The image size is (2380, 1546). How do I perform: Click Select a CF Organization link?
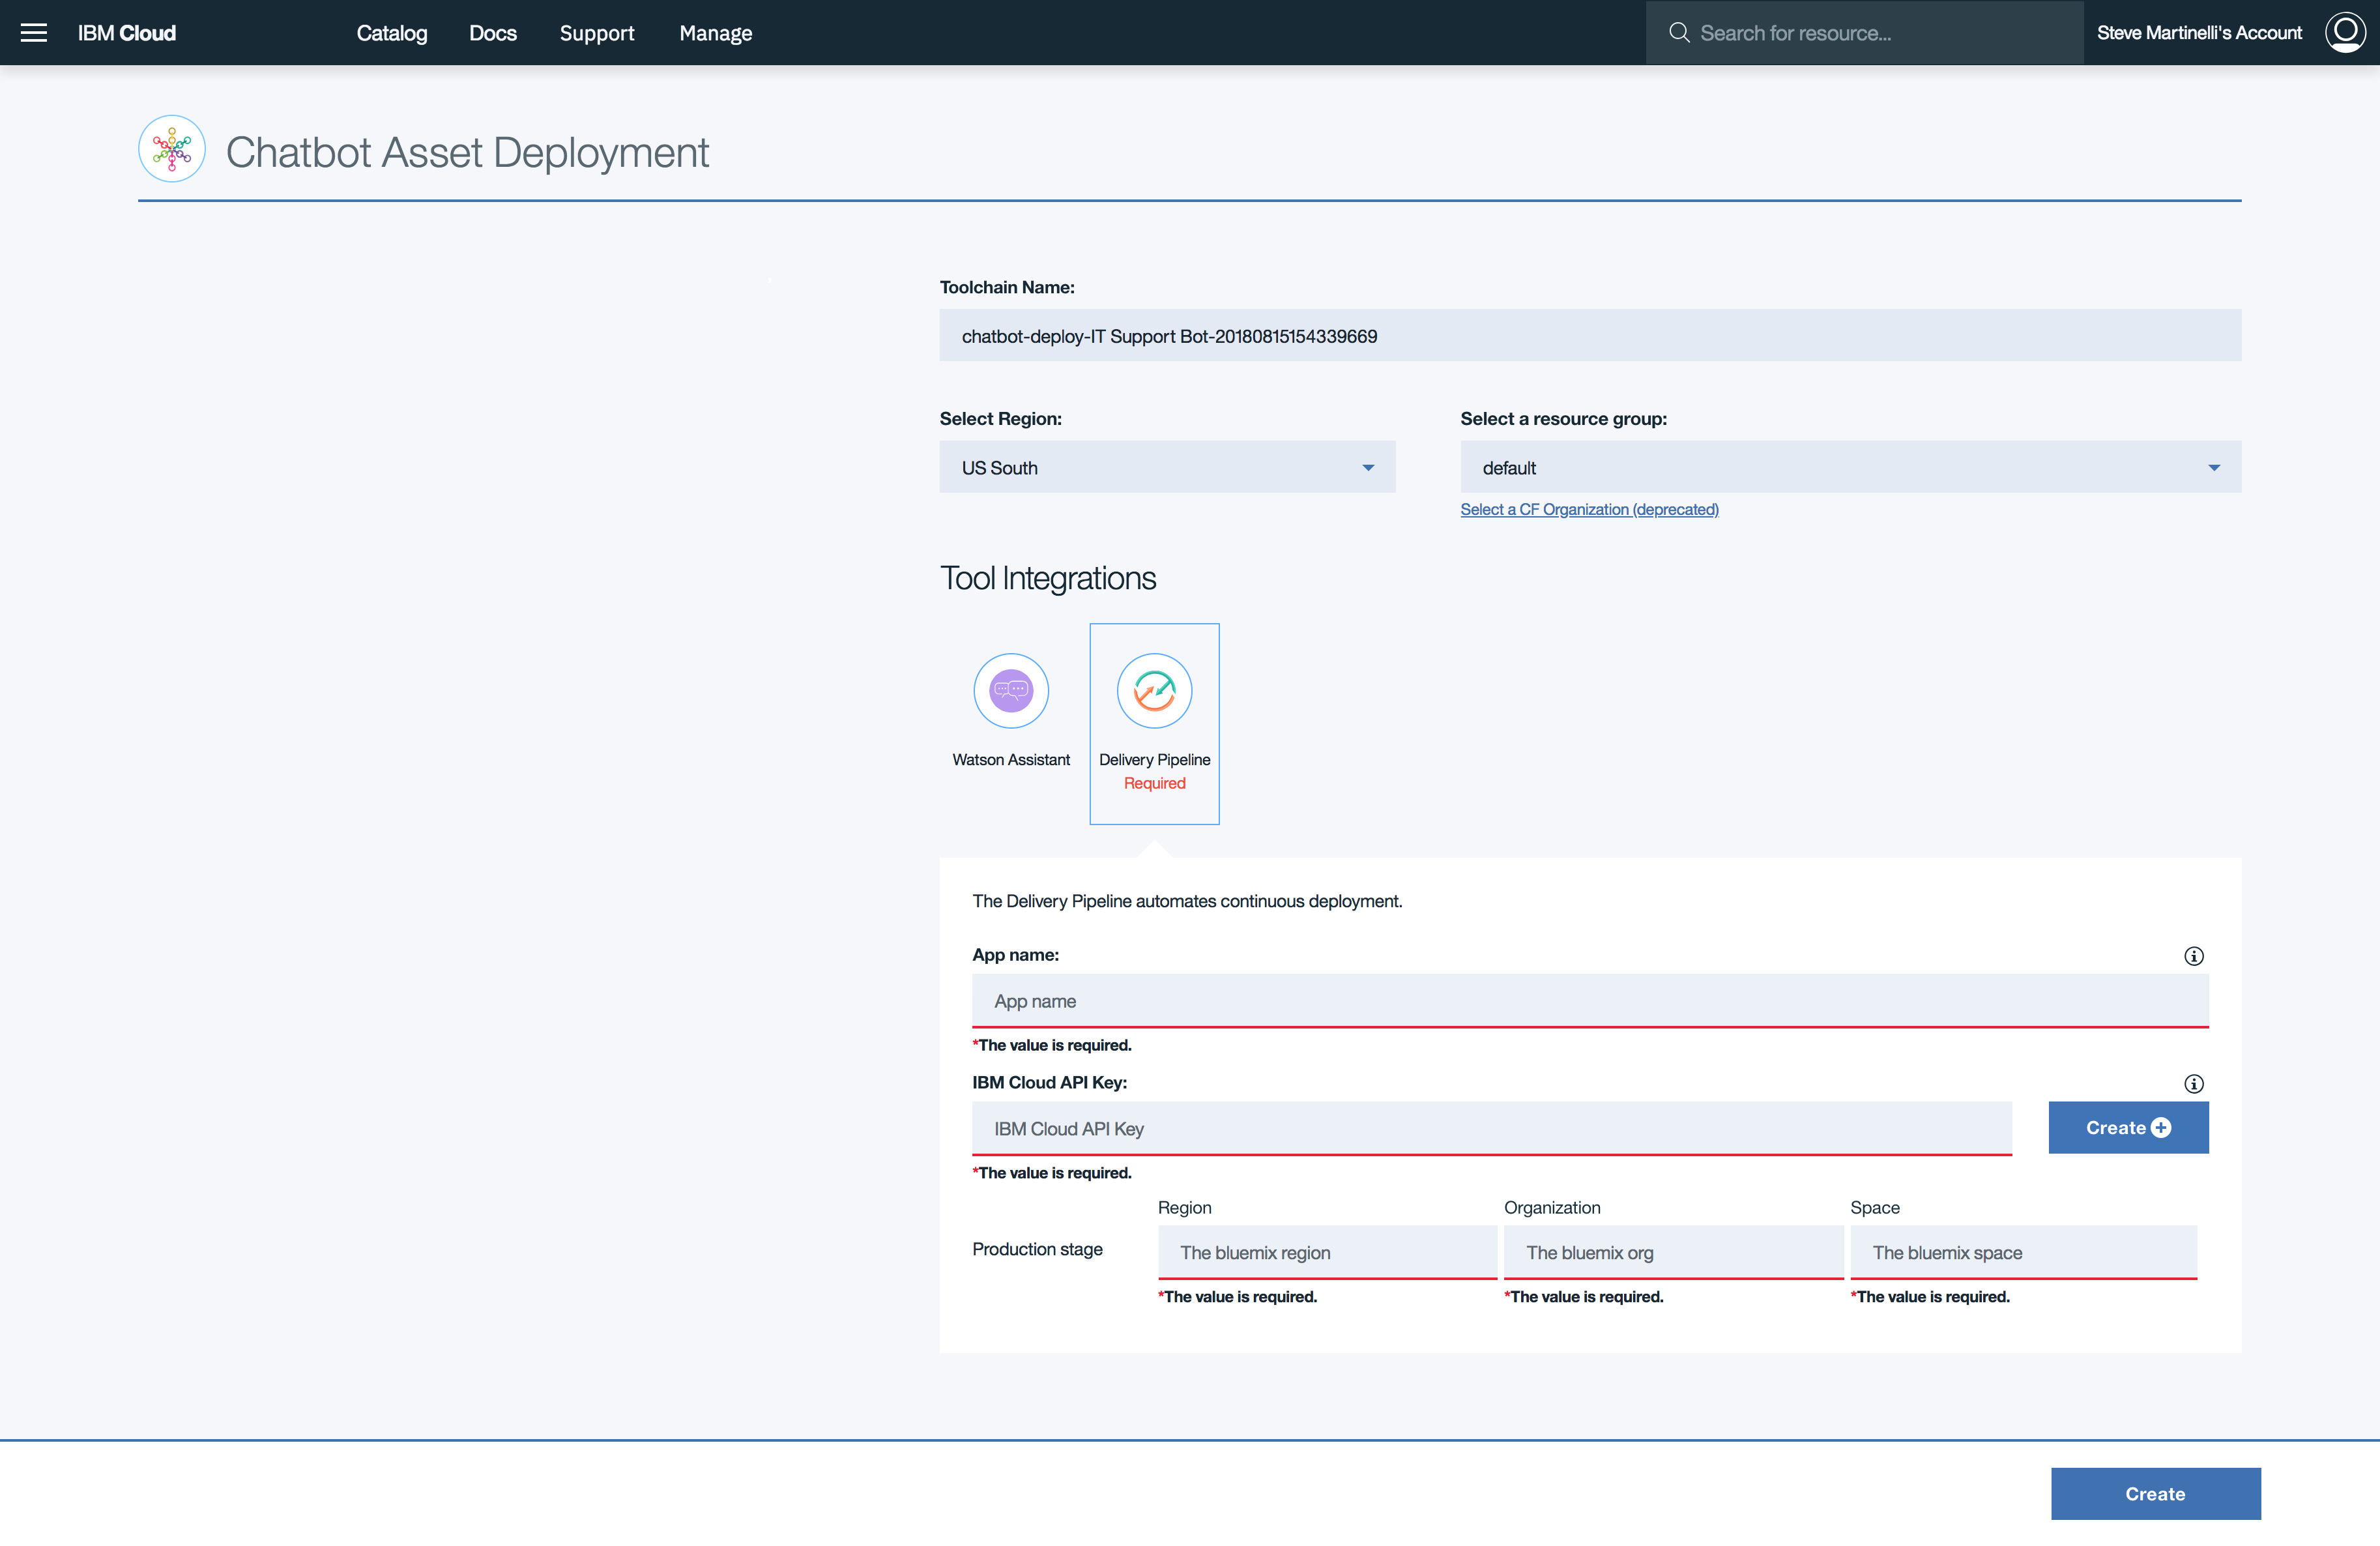(1589, 510)
